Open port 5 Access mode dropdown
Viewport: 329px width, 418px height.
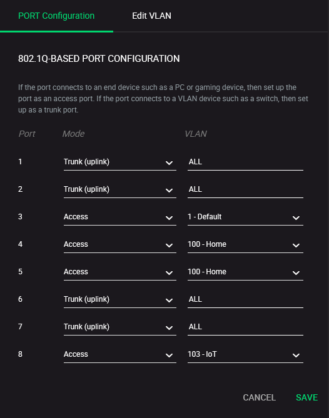click(x=120, y=272)
